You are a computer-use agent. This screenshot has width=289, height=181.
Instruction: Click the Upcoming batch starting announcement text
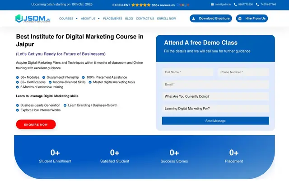62,5
